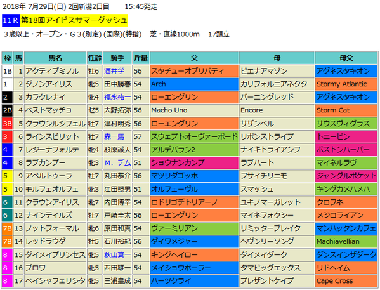
Task: Open jockey link 秋山真一
Action: tap(117, 255)
